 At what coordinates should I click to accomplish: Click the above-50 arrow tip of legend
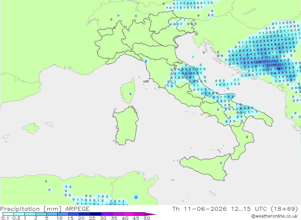[x=150, y=214]
